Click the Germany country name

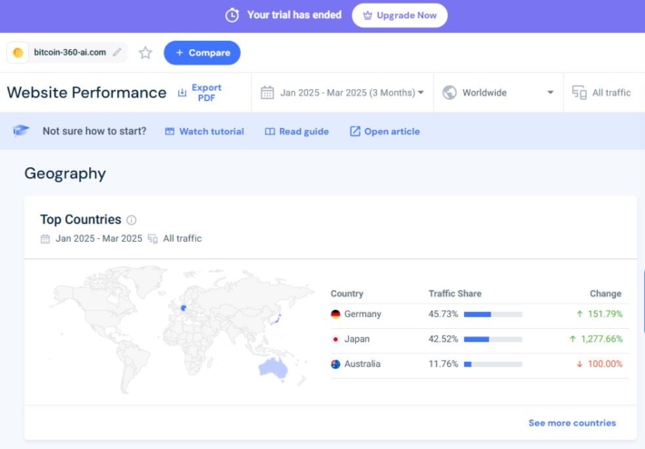(362, 314)
